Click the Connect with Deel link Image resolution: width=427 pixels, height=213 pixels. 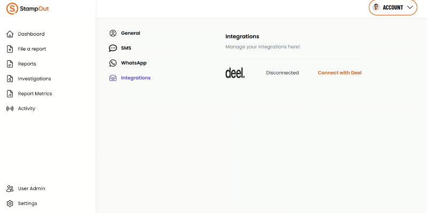coord(339,73)
